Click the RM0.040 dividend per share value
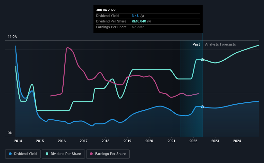 (x=139, y=21)
